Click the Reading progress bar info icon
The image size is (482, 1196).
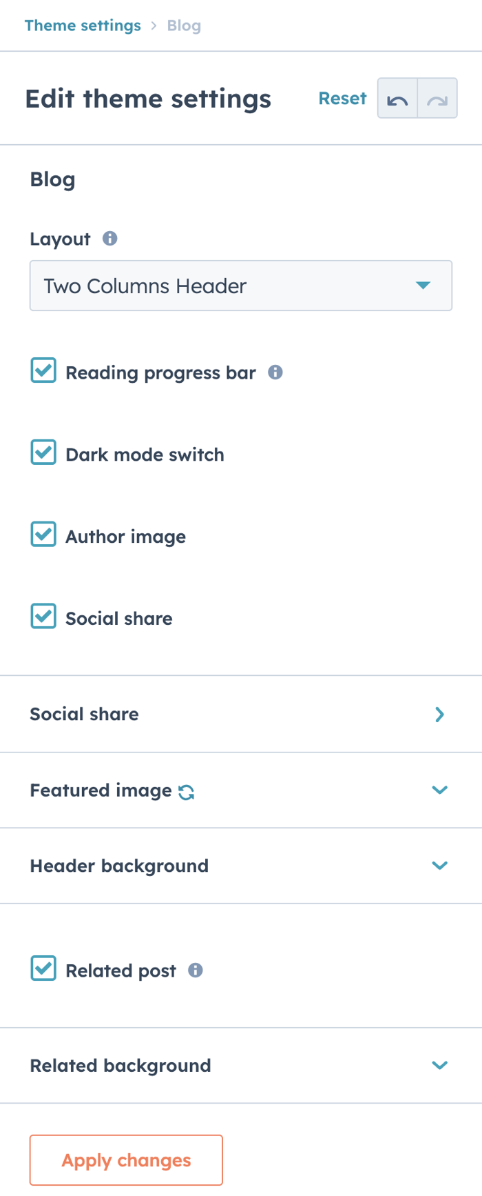tap(275, 372)
